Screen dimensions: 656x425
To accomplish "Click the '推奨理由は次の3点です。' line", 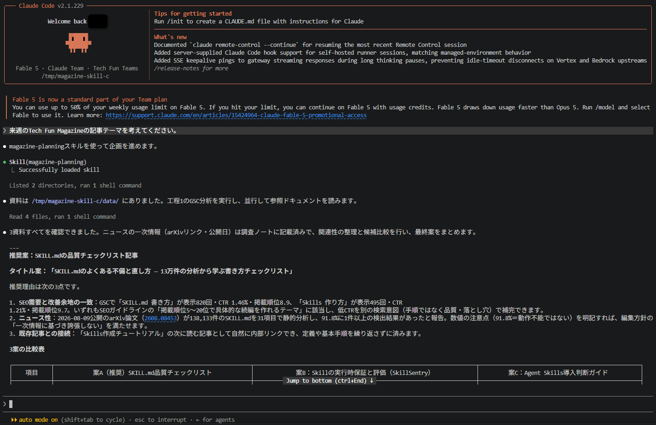I will click(x=45, y=287).
